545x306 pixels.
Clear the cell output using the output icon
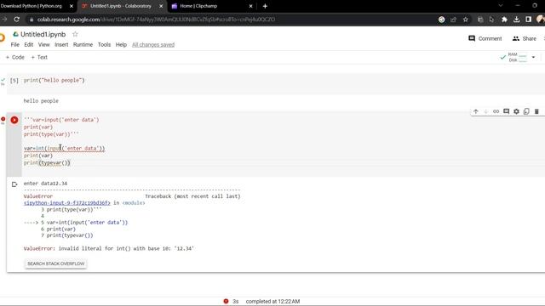coord(14,184)
